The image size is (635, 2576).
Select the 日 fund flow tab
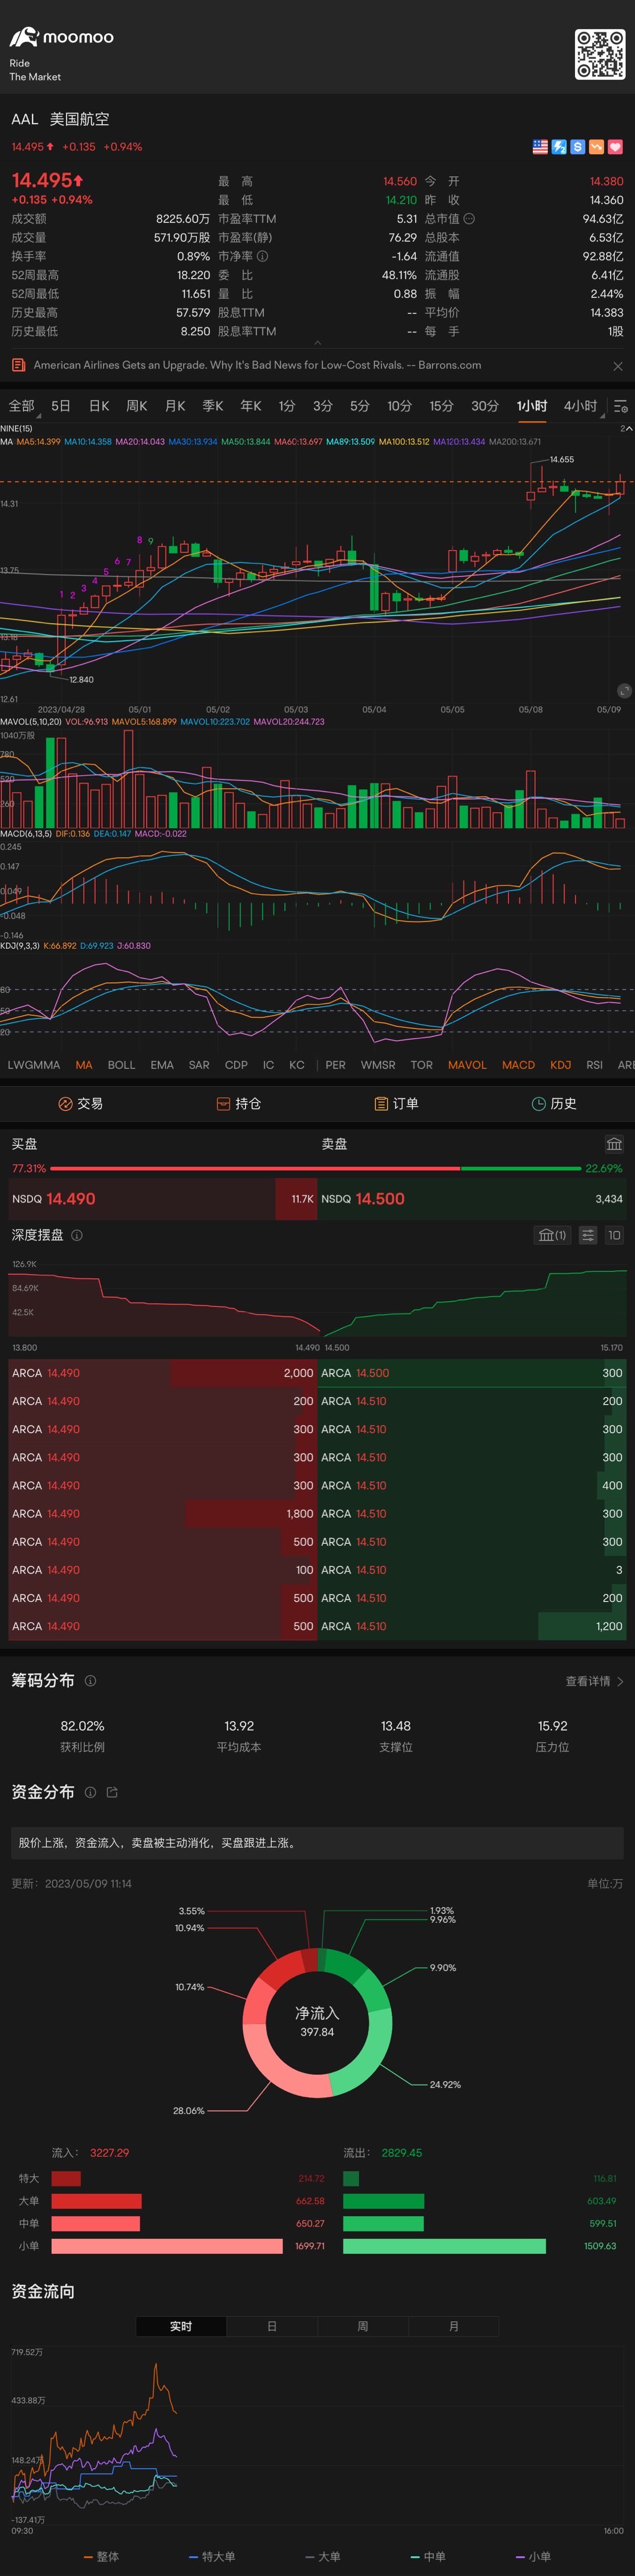pyautogui.click(x=272, y=2327)
